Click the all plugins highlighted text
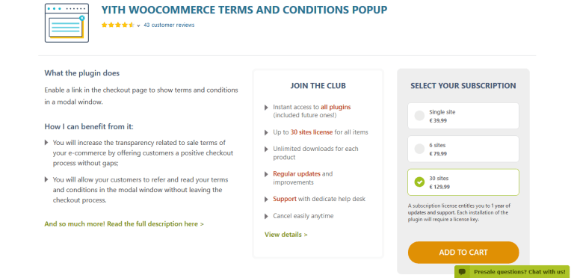This screenshot has height=278, width=574. 336,107
